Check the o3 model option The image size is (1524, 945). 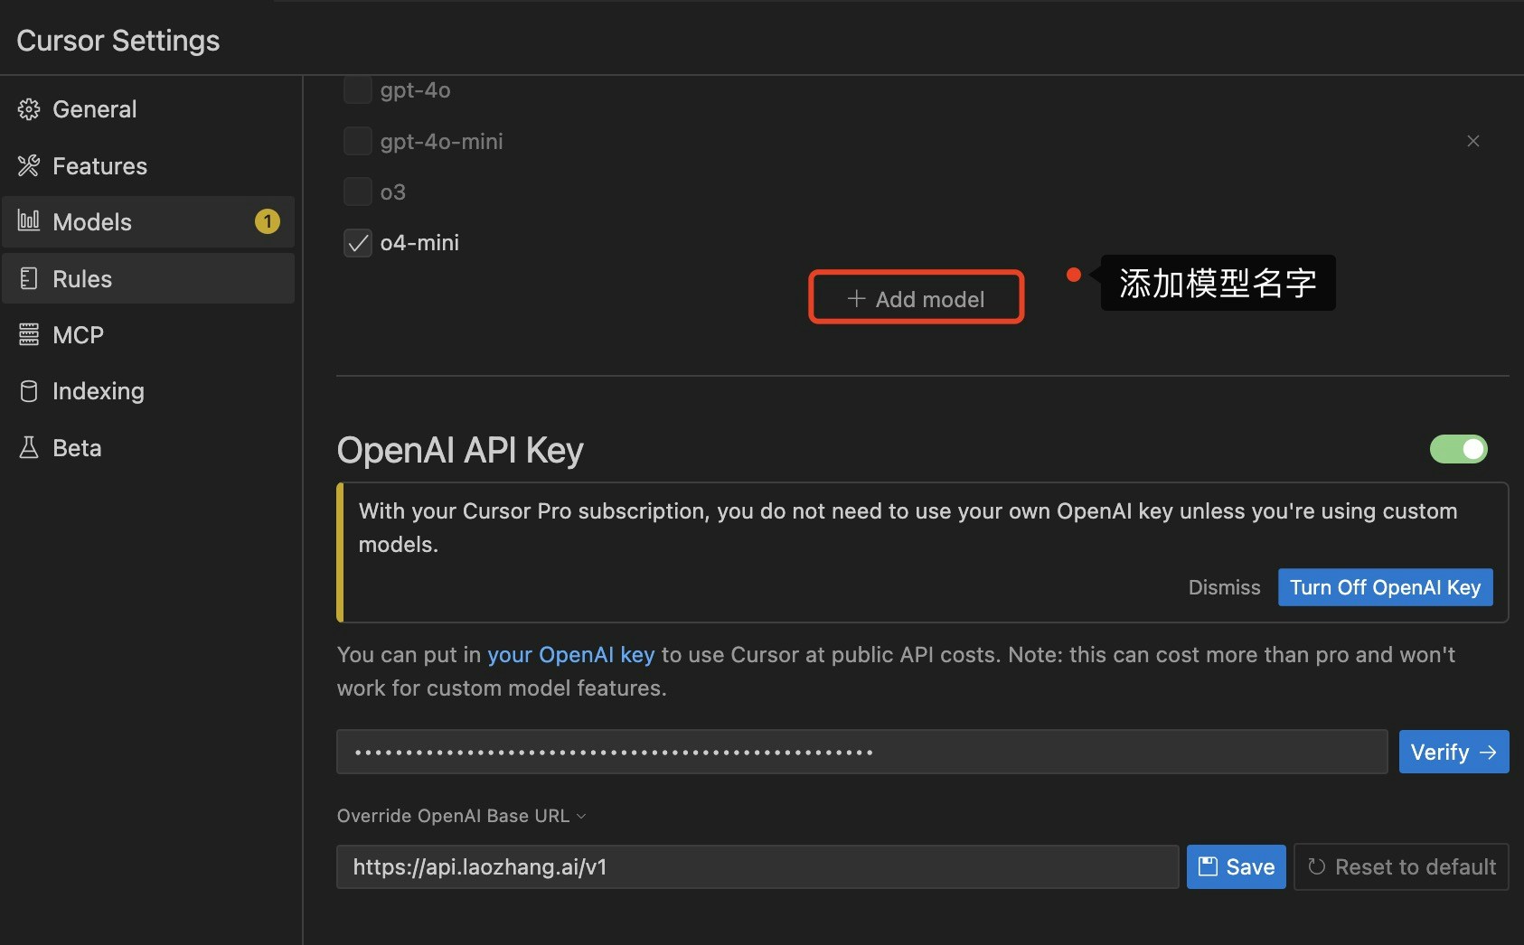[358, 192]
